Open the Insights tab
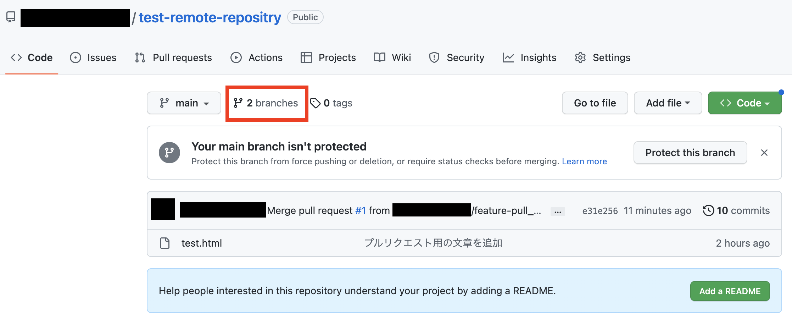Screen dimensions: 792x335 coord(529,57)
